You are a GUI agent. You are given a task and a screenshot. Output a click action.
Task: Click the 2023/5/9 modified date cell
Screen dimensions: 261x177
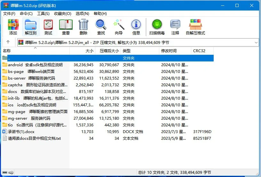click(x=173, y=138)
